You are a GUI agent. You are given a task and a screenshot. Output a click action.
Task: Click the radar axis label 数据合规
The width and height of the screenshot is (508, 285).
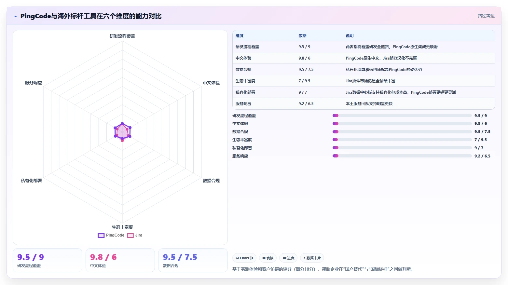[x=211, y=181]
